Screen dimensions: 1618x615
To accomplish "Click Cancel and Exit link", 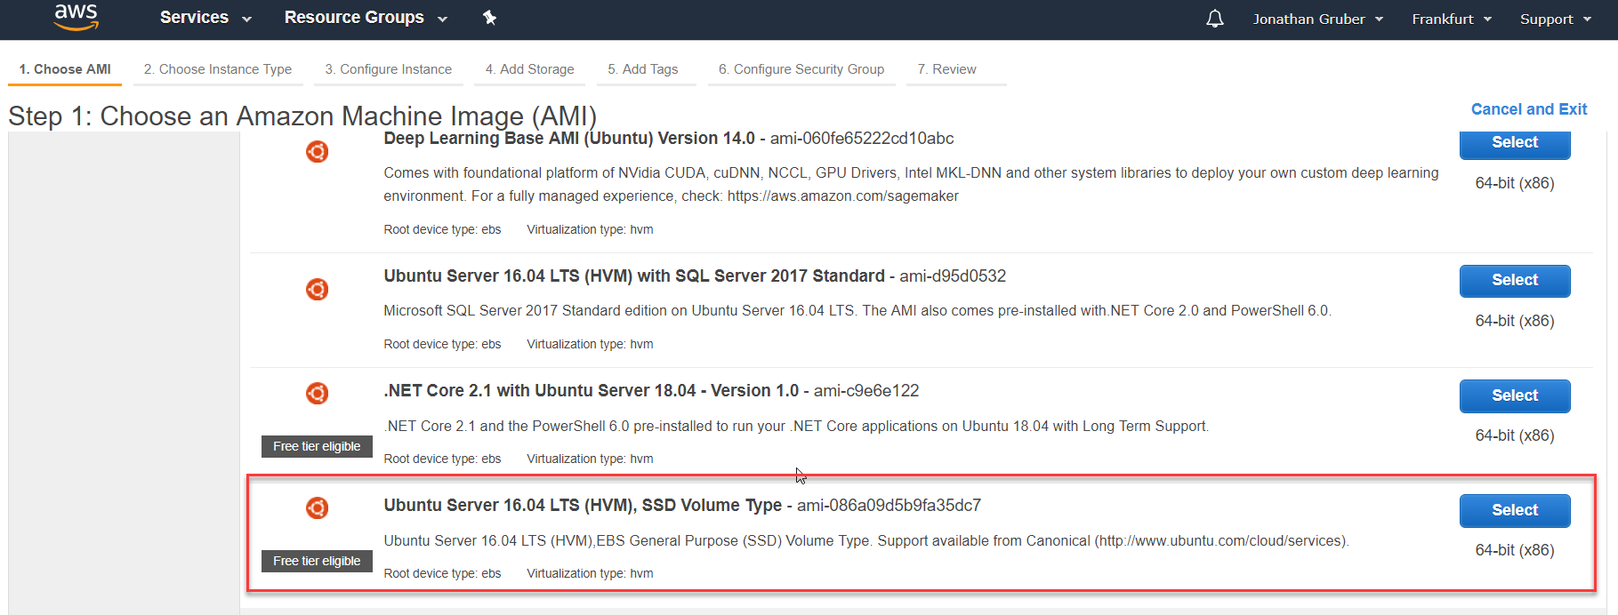I will (1529, 109).
